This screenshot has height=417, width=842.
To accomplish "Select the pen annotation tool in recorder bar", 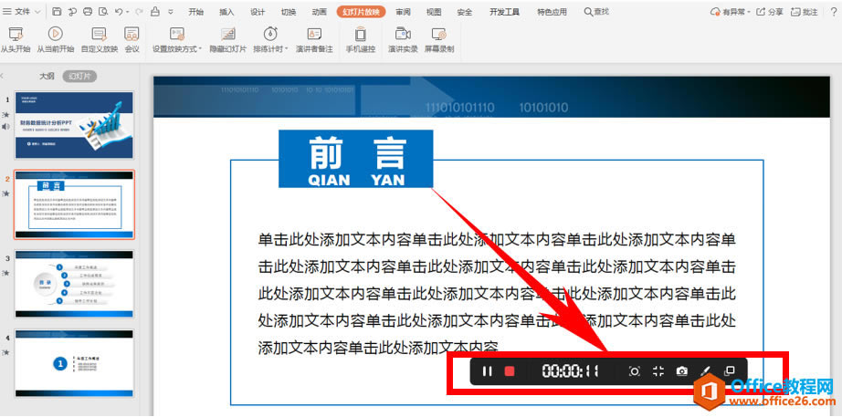I will pos(705,371).
